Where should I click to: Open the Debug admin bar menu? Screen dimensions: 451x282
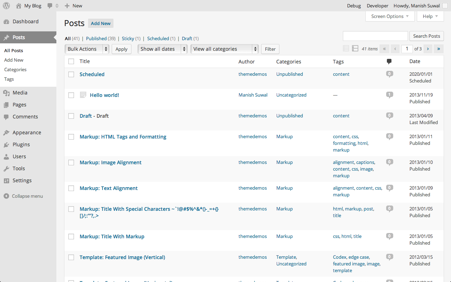click(354, 6)
